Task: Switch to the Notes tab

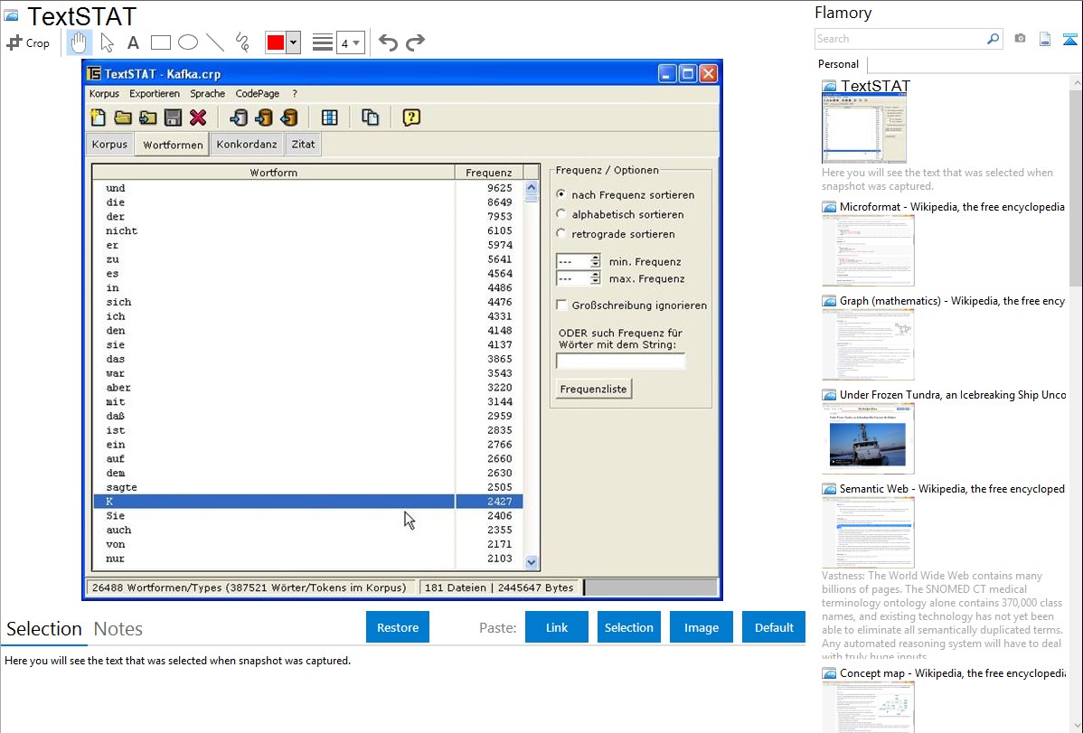Action: click(x=118, y=629)
